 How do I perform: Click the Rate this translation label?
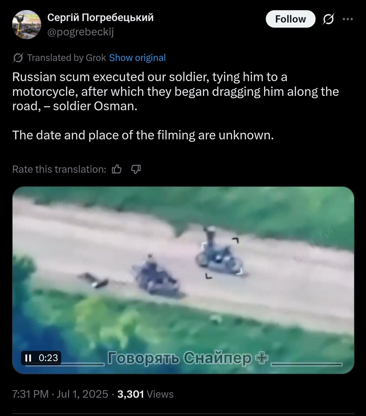pyautogui.click(x=59, y=169)
